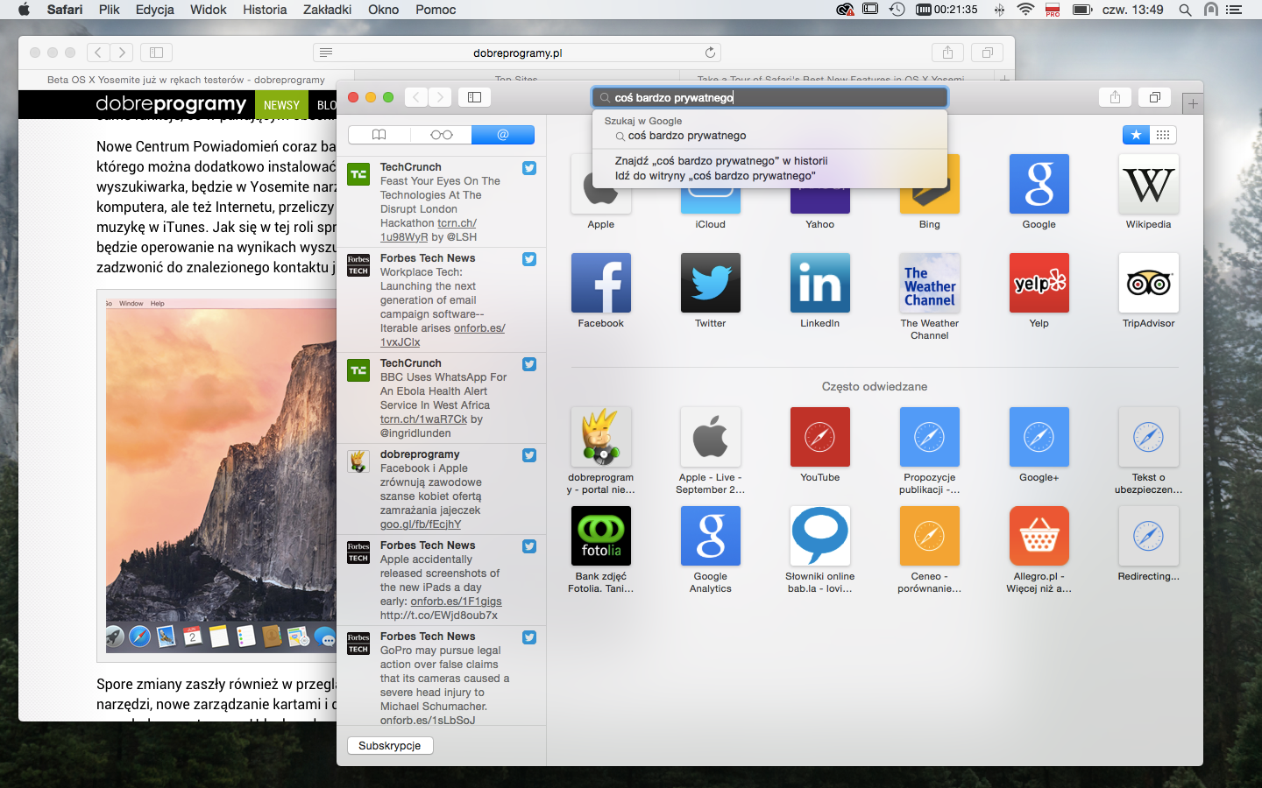
Task: Open Wi-Fi status in the menu bar
Action: [1025, 10]
